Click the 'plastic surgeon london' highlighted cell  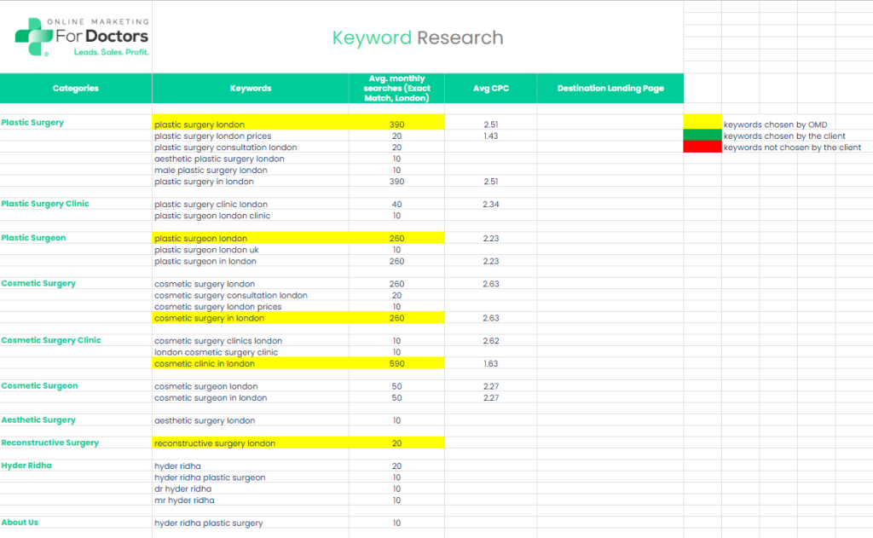coord(251,238)
